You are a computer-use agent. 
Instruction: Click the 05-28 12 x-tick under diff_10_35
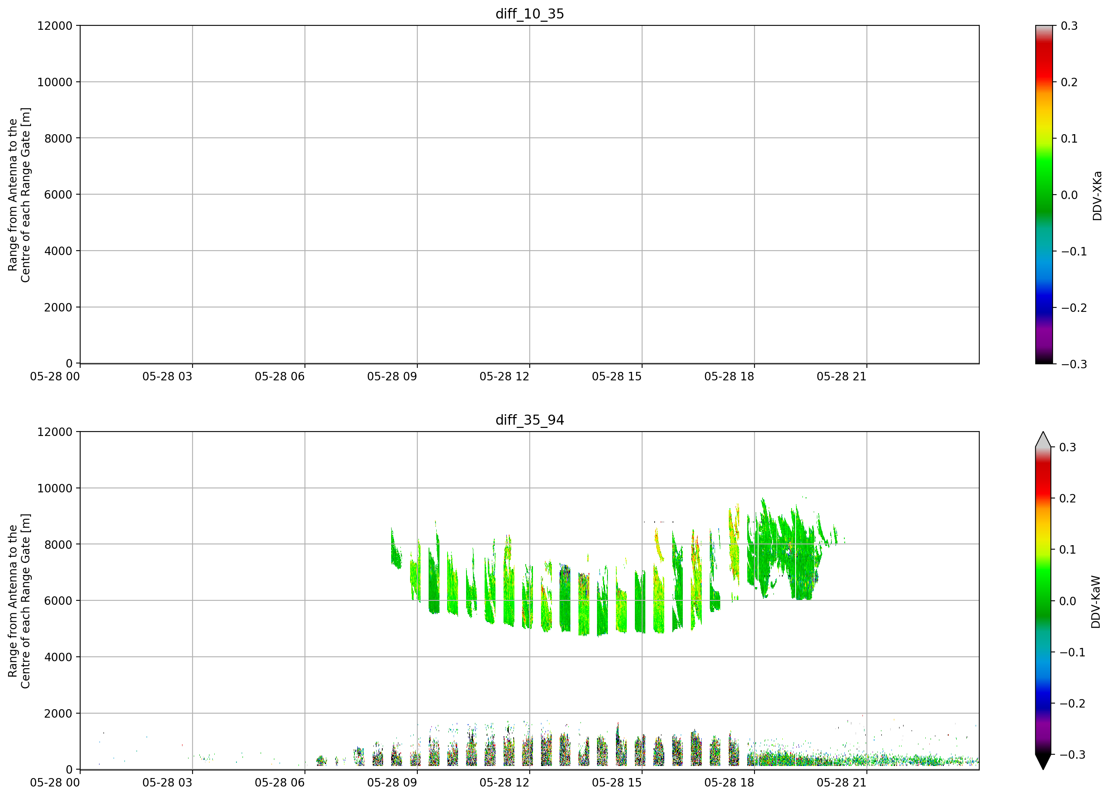click(505, 376)
